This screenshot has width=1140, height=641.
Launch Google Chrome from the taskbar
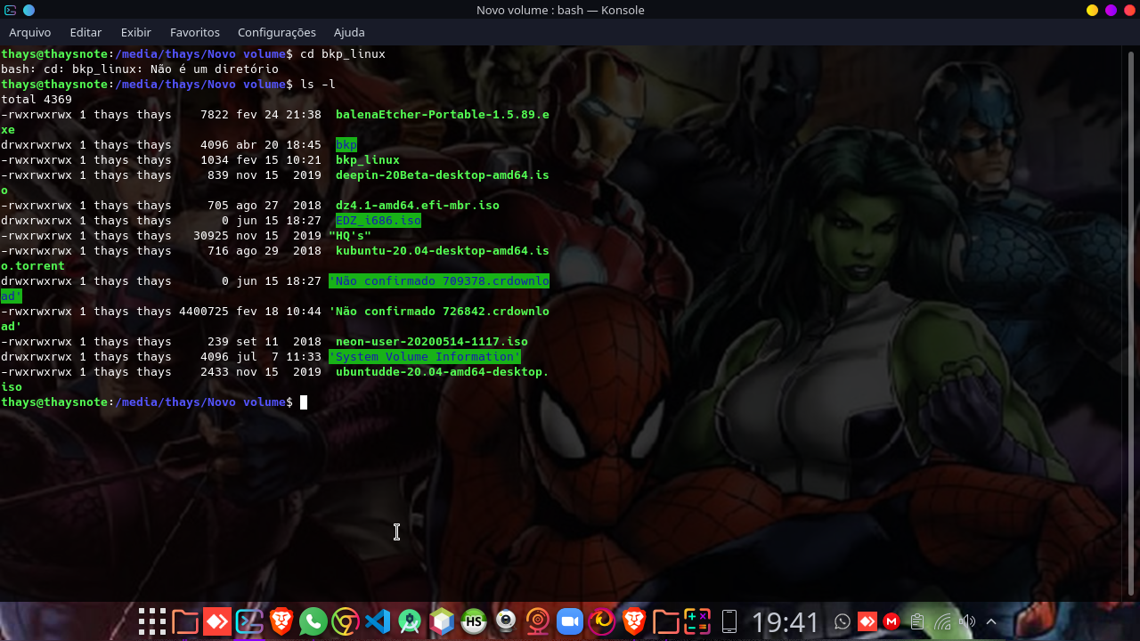point(346,621)
